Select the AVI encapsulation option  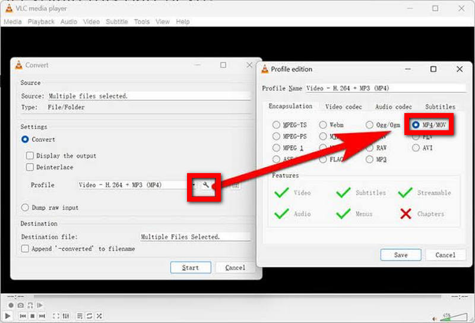click(x=416, y=148)
